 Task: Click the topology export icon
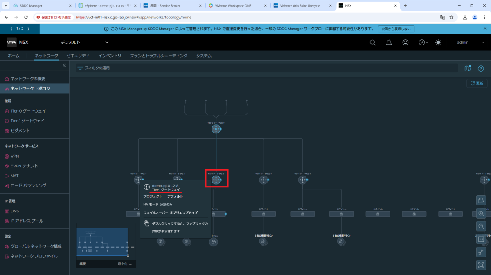pyautogui.click(x=481, y=200)
